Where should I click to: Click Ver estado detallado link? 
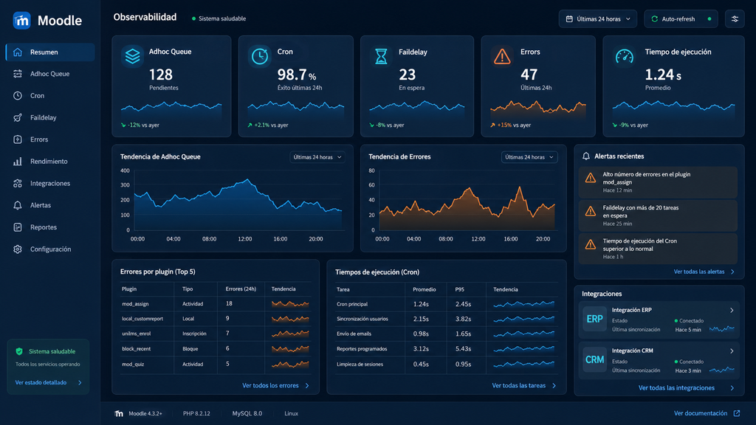(x=48, y=383)
